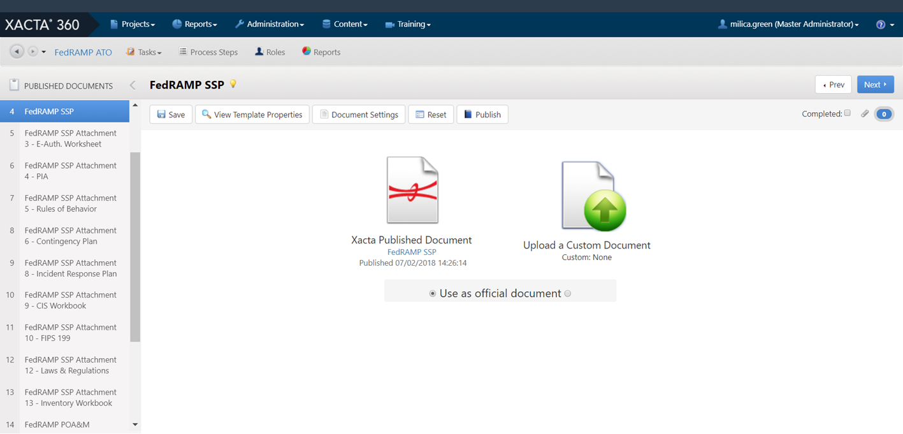Screen dimensions: 903x434
Task: Open the Roles page
Action: coord(270,52)
